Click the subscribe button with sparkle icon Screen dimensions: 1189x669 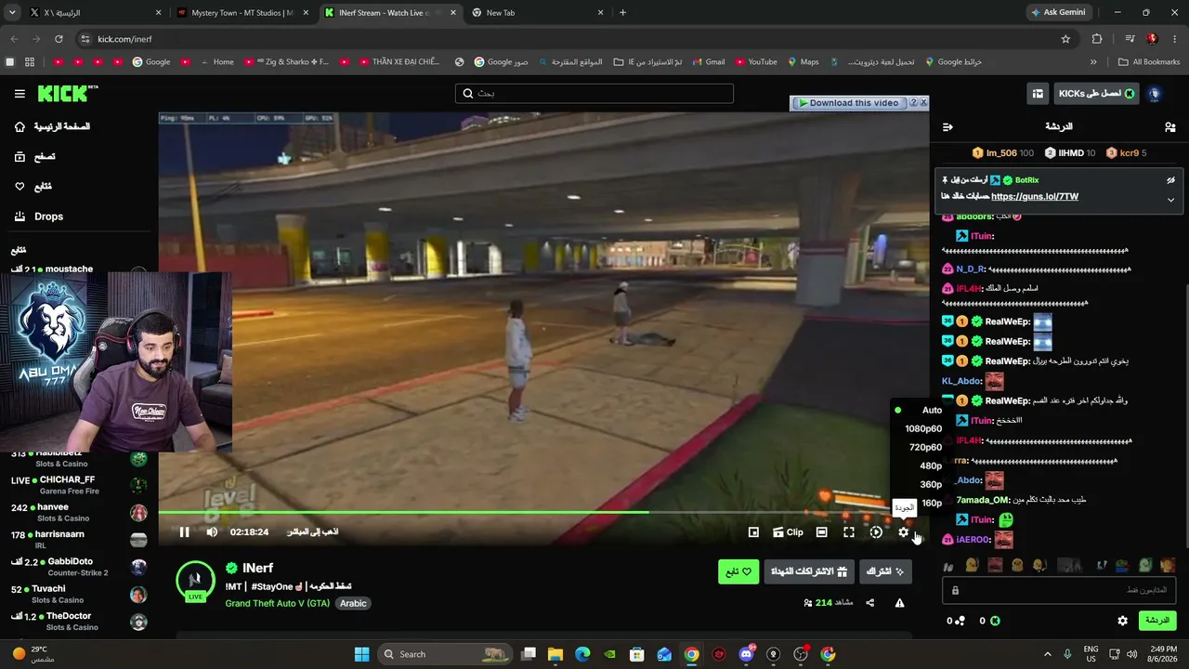click(x=885, y=571)
